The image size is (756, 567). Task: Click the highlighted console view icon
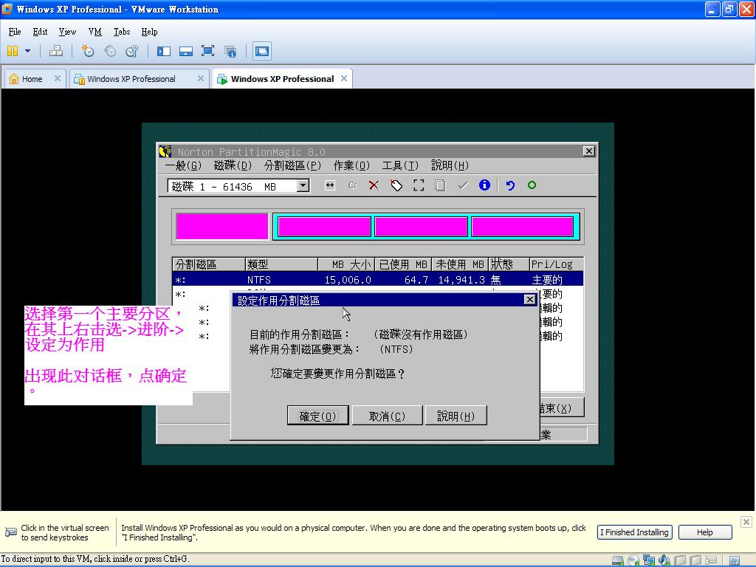(x=262, y=51)
